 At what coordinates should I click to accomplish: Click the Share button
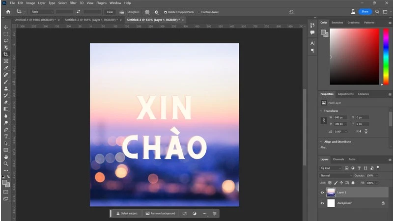[365, 12]
